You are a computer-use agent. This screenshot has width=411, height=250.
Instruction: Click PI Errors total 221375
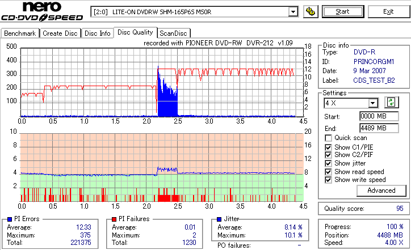81,243
